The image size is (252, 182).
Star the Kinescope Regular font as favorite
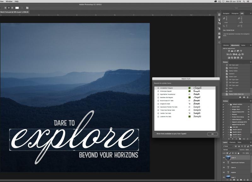[x=158, y=91]
